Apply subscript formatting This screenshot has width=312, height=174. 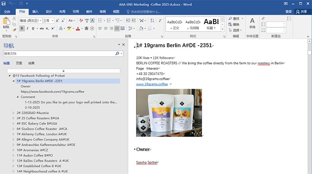47,28
